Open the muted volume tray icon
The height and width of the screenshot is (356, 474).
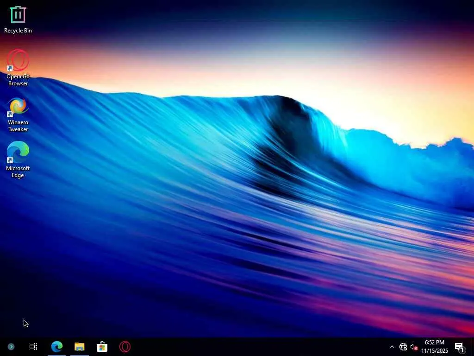tap(413, 347)
